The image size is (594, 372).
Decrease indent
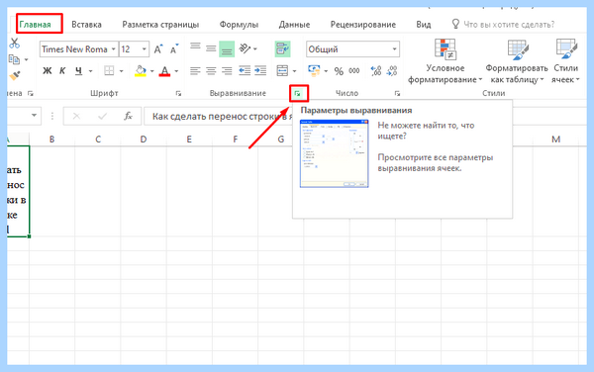click(x=245, y=71)
